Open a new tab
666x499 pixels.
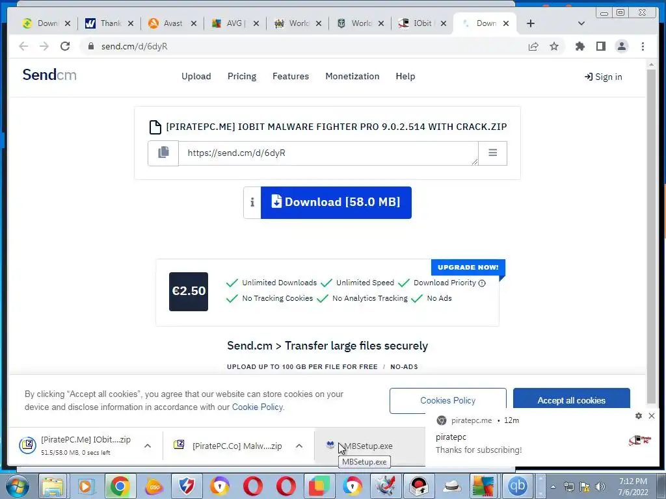[x=530, y=23]
